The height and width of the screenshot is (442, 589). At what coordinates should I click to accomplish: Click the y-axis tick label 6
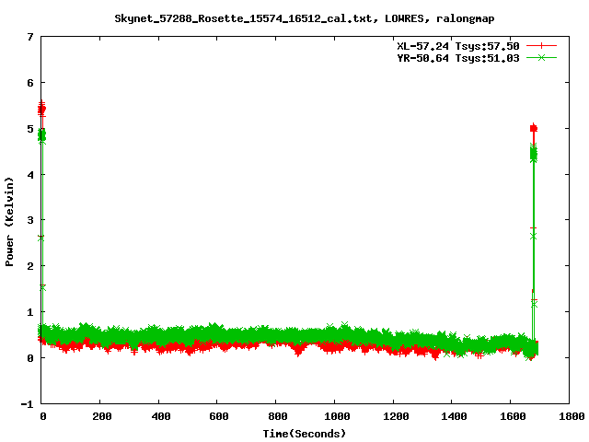[30, 83]
